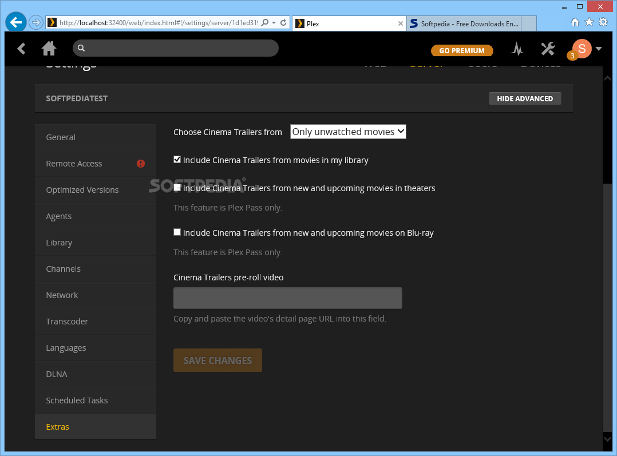The width and height of the screenshot is (617, 456).
Task: Open Agents settings section
Action: coord(96,216)
